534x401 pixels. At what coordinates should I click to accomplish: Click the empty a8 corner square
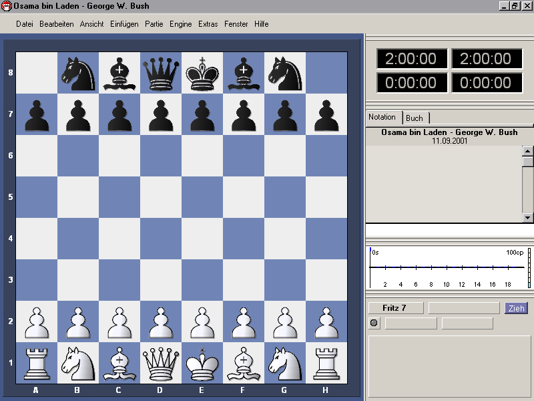click(x=37, y=73)
